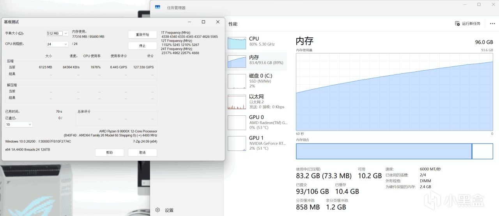This screenshot has height=216, width=499.
Task: Open the CPU performance graph thumbnail
Action: pos(237,43)
